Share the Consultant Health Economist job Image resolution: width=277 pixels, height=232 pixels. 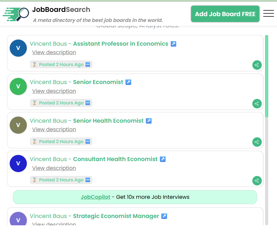(257, 181)
